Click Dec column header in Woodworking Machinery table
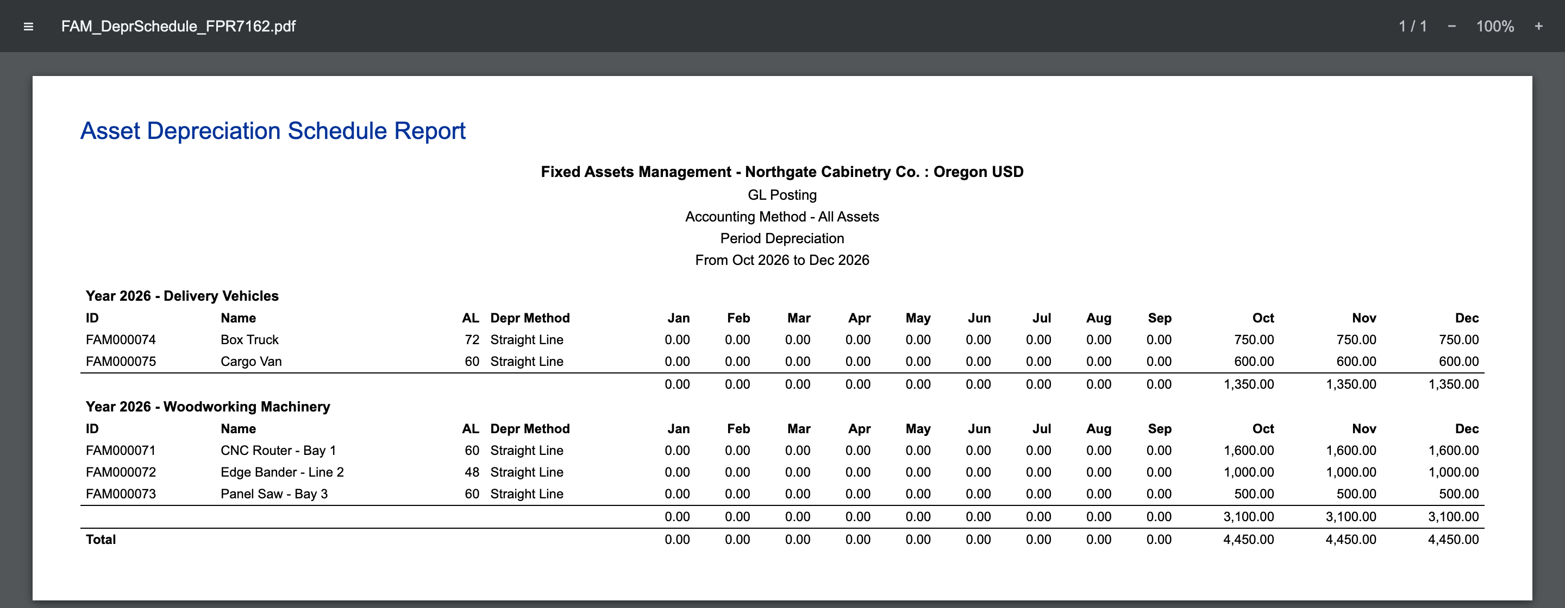This screenshot has width=1565, height=608. pos(1467,429)
